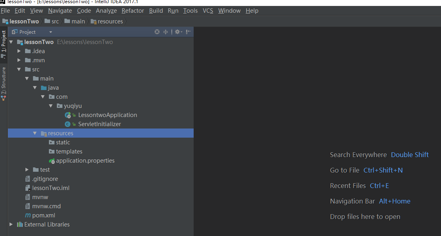Click the Collapse All icon in Project panel
This screenshot has width=441, height=236.
click(x=166, y=32)
